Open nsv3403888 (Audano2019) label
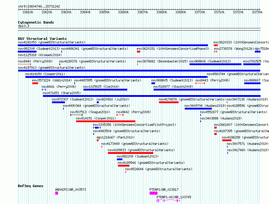The width and height of the screenshot is (269, 204). point(221,118)
